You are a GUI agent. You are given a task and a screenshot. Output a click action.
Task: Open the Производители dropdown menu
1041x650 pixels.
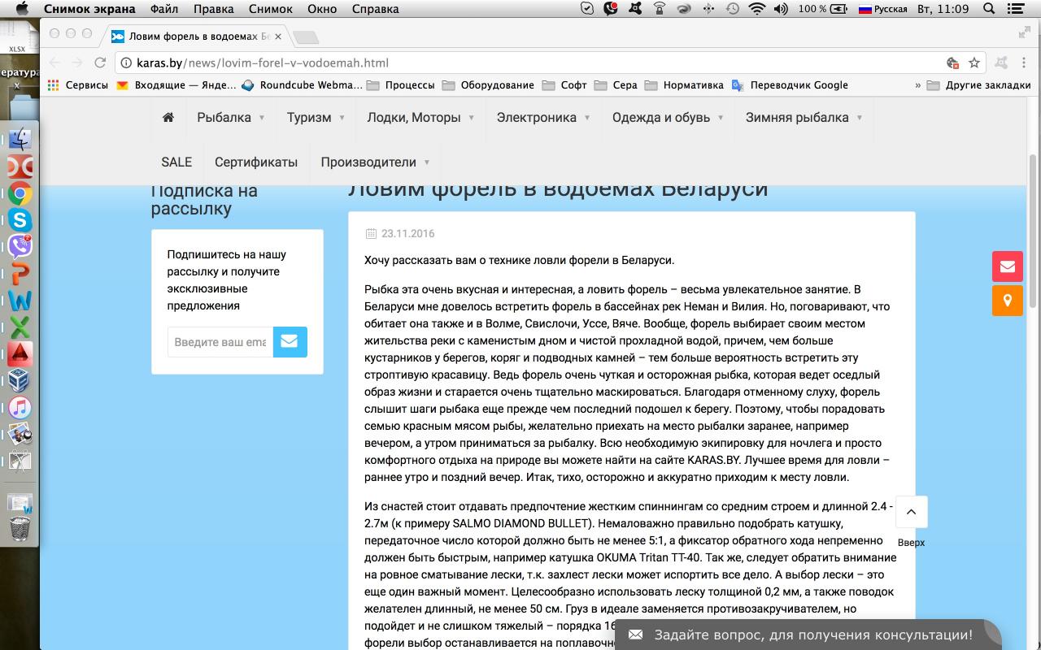[x=375, y=162]
